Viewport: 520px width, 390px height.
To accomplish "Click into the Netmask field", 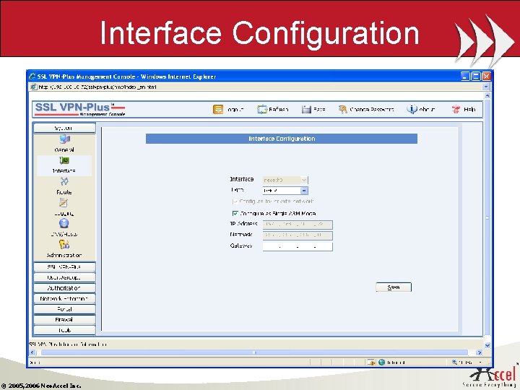I will click(x=298, y=235).
